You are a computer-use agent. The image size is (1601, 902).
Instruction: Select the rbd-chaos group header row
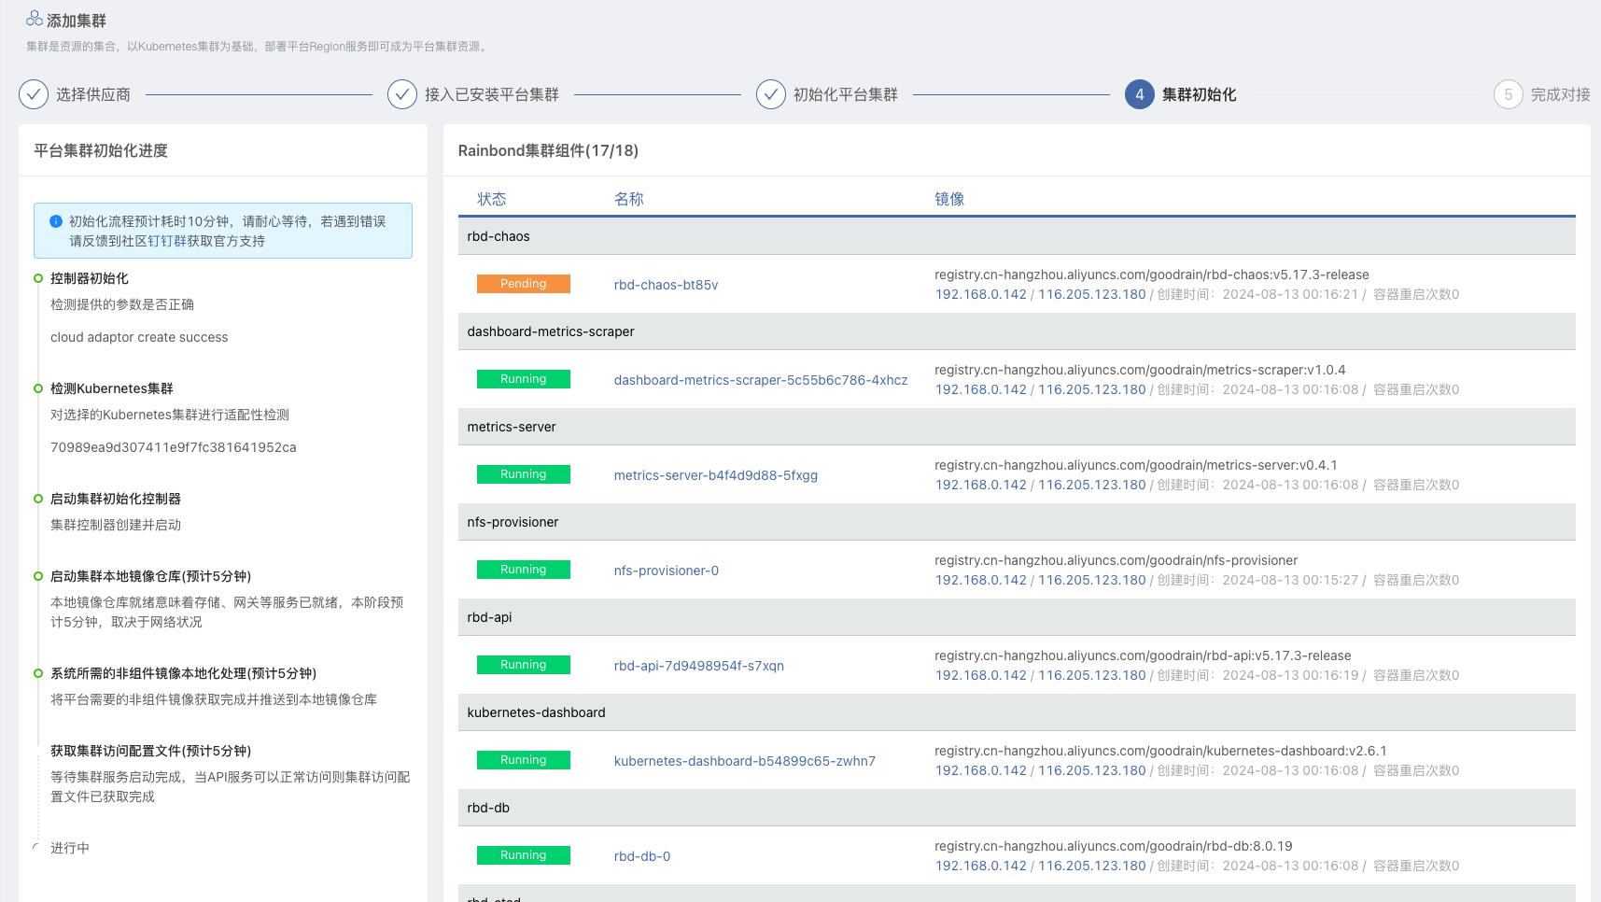pos(1017,236)
